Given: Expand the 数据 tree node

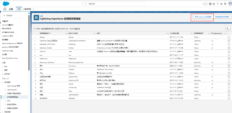Looking at the screenshot, I should pyautogui.click(x=3, y=70).
